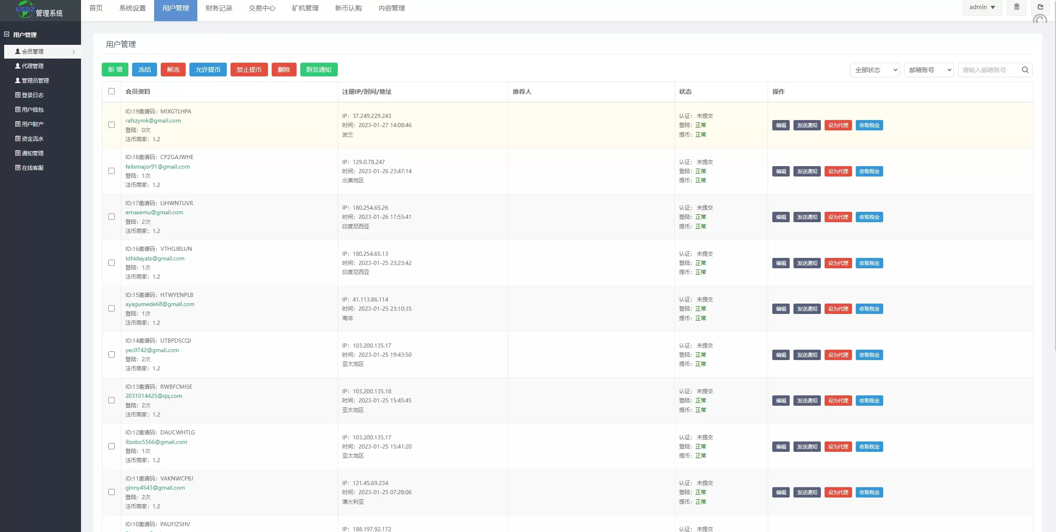Click the green 新增 button
1056x532 pixels.
coord(115,70)
